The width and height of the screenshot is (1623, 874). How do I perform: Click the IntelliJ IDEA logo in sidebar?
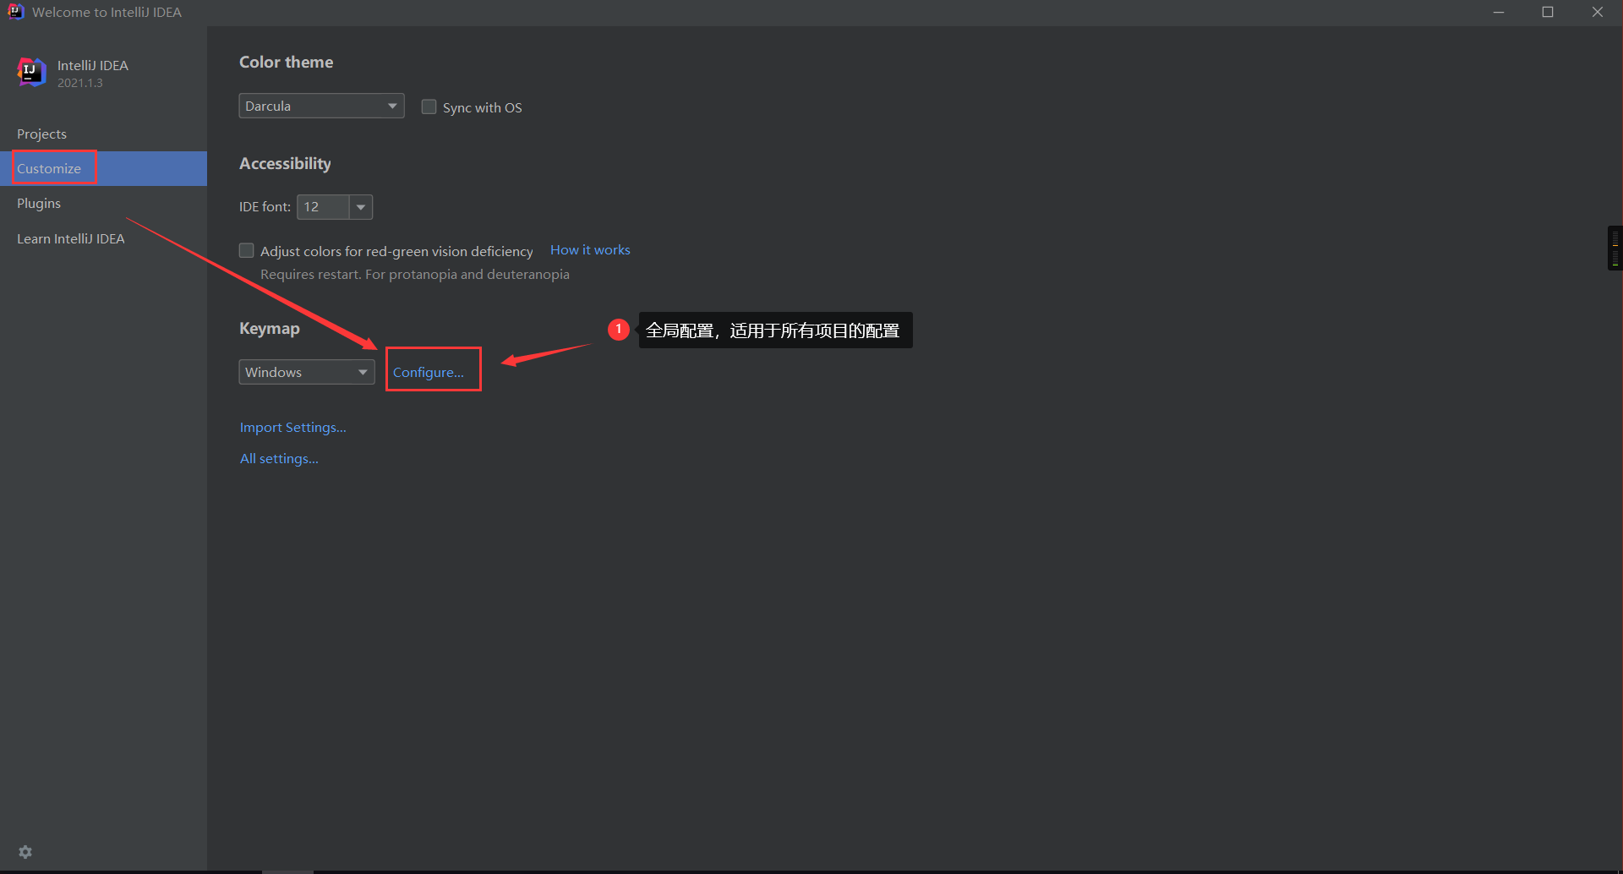pos(31,73)
